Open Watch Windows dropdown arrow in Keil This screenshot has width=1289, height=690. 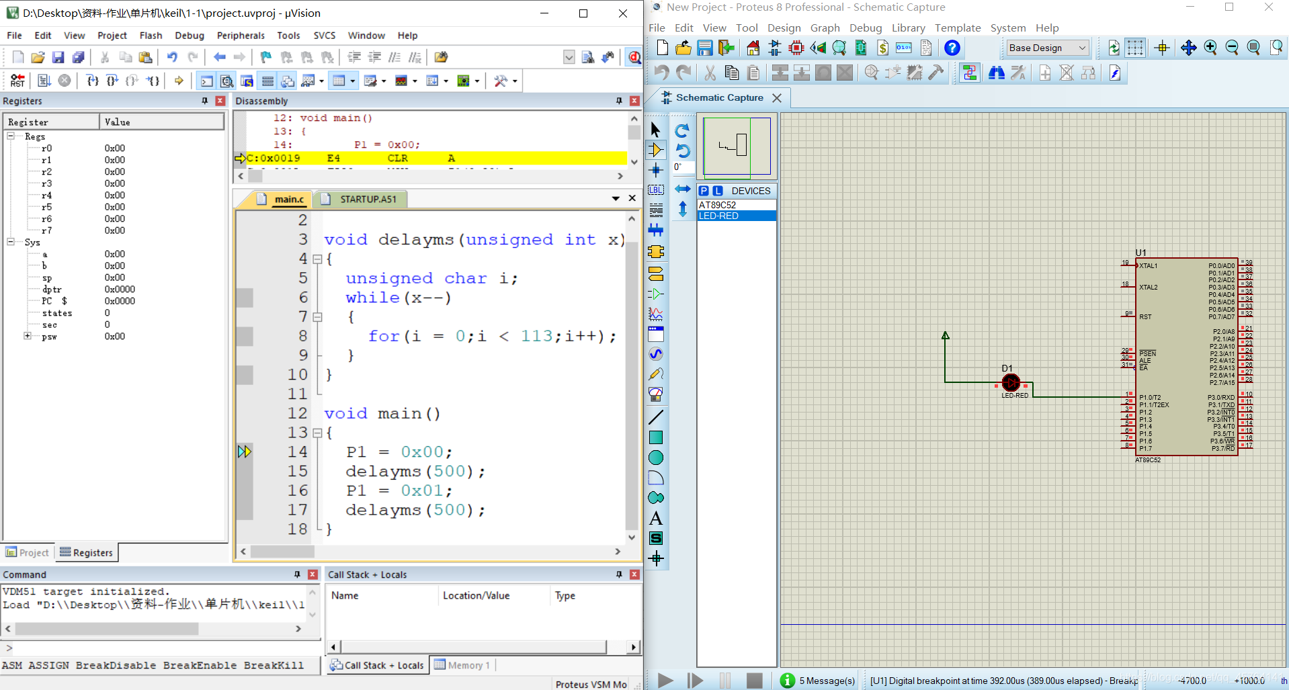[x=322, y=81]
